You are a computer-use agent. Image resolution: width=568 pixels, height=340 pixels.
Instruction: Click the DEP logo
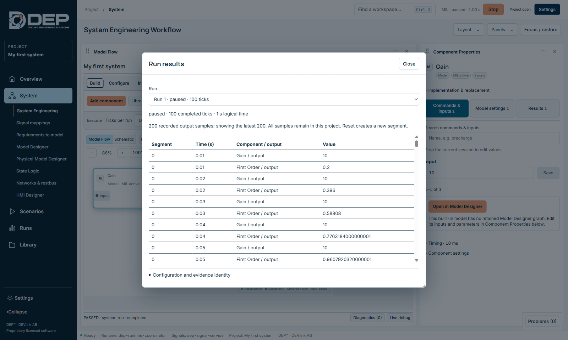[x=39, y=20]
